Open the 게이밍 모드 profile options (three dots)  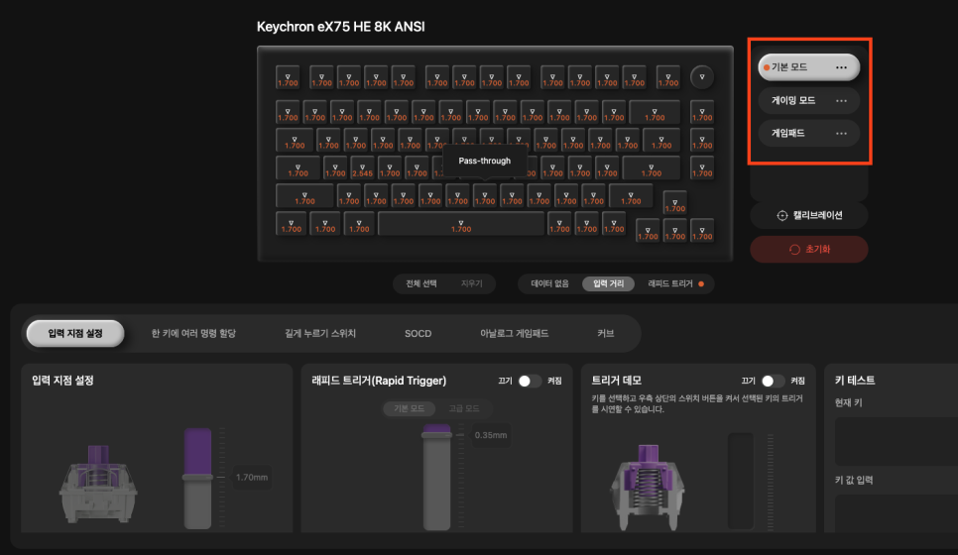tap(841, 101)
